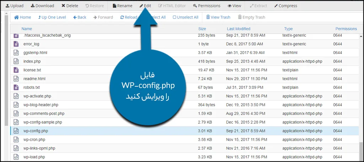Select the license.txt file name
The width and height of the screenshot is (364, 162).
(32, 70)
